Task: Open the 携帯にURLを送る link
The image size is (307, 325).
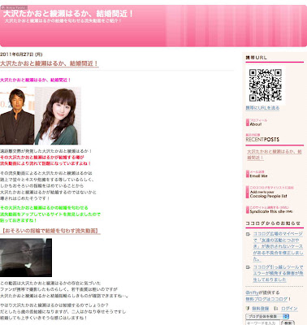Action: 262,108
